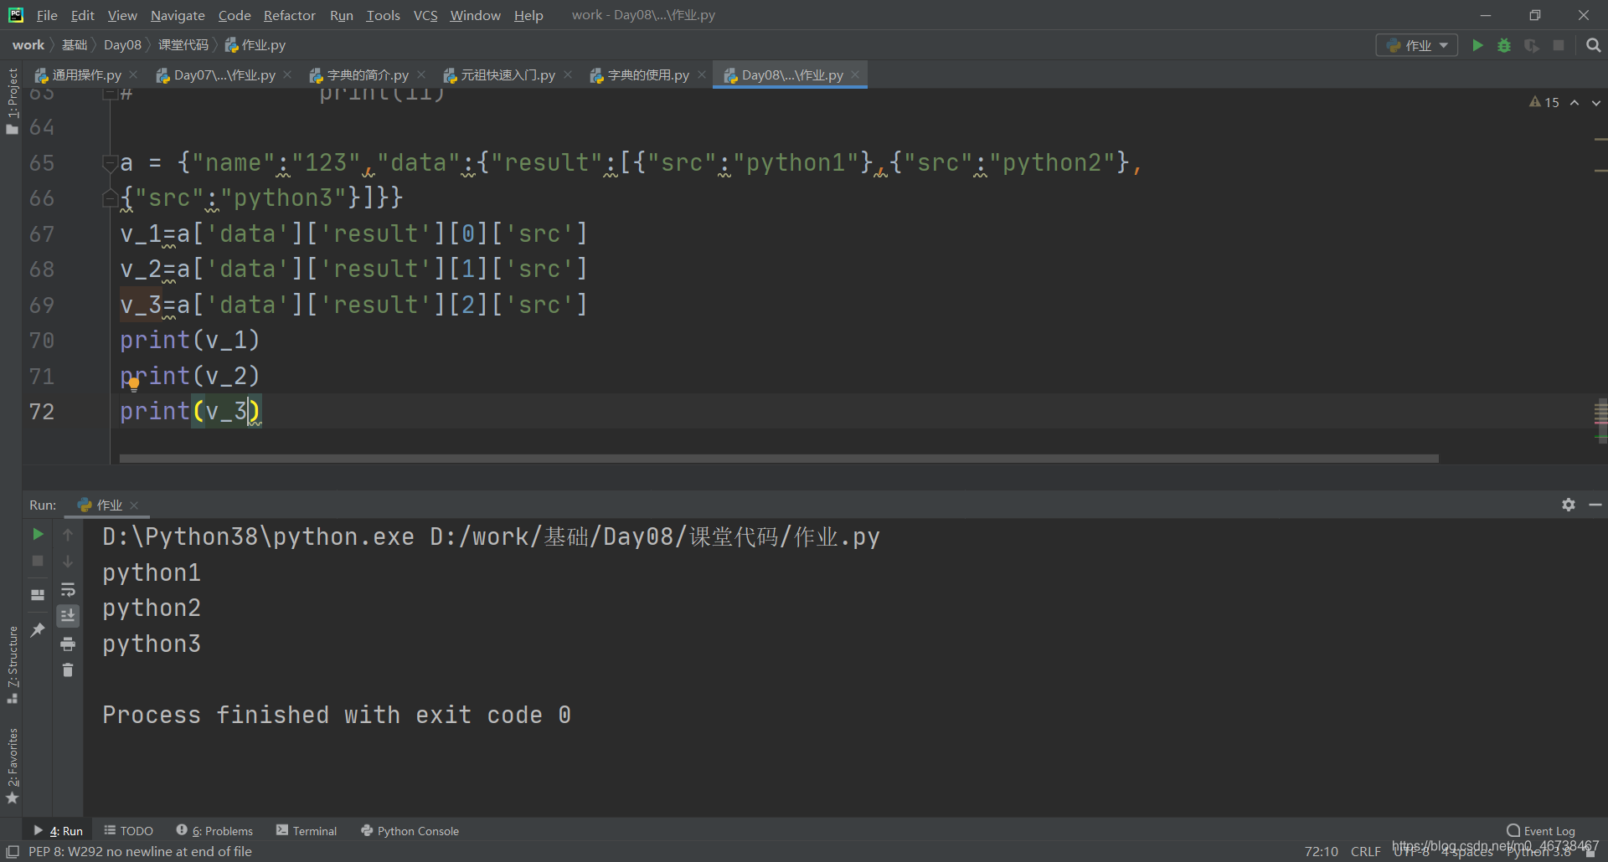This screenshot has width=1608, height=862.
Task: Click the Down stack trace arrow
Action: pyautogui.click(x=68, y=561)
